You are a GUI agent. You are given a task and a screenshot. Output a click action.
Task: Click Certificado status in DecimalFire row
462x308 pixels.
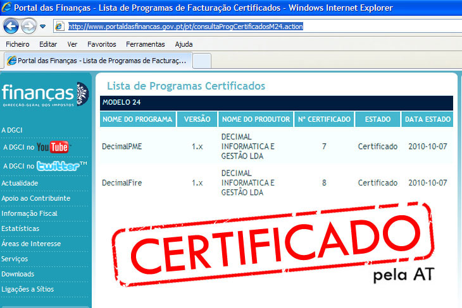(x=378, y=183)
